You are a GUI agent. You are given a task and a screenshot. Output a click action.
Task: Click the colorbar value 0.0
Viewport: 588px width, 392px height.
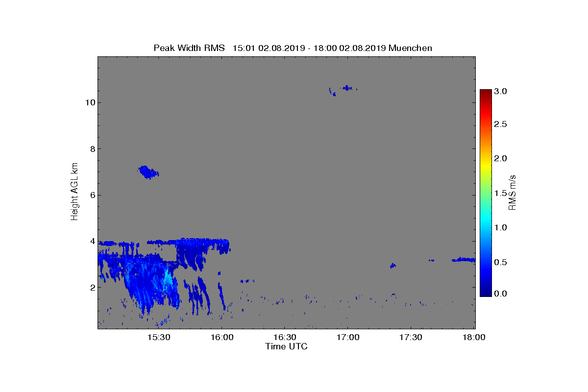[500, 294]
